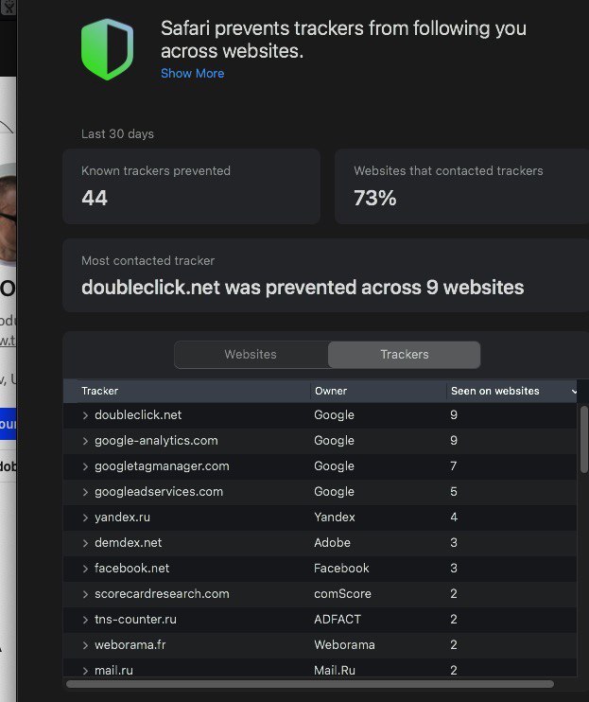Click count 5 in googleadservices.com row
This screenshot has width=589, height=702.
tap(454, 492)
